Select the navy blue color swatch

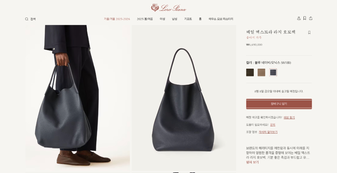coord(273,73)
